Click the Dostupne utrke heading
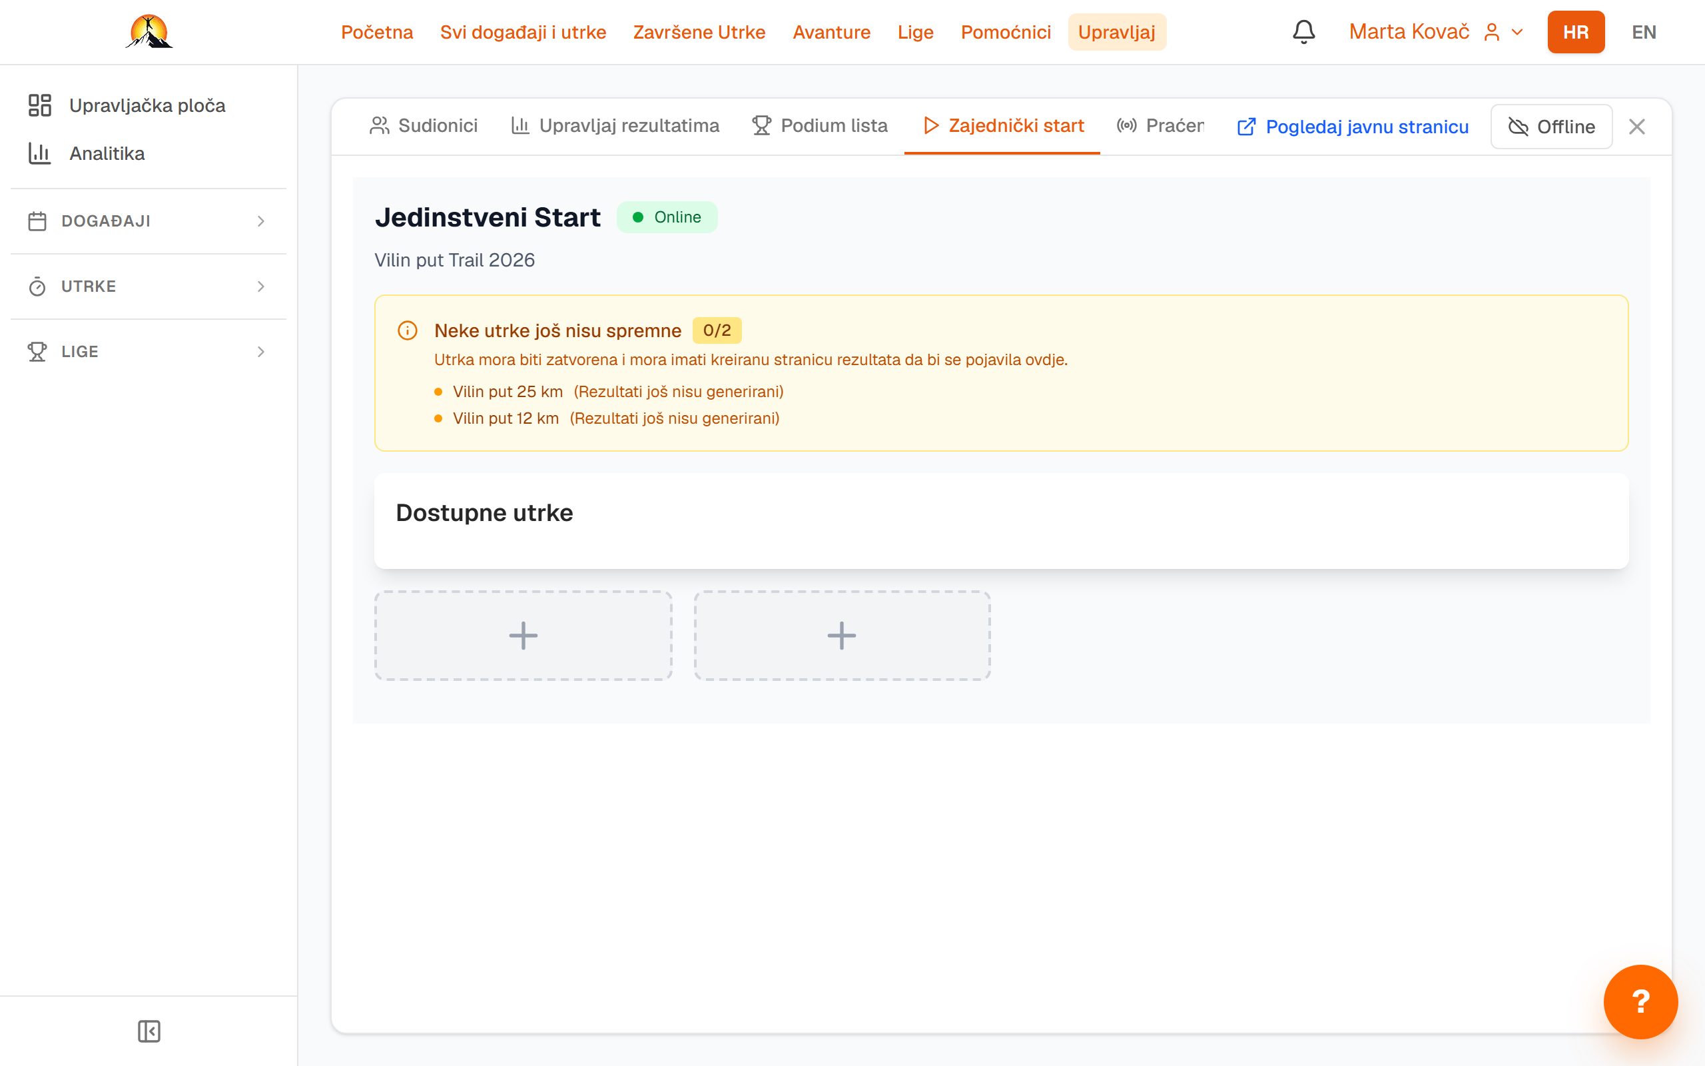Screen dimensions: 1705x1066 tap(484, 512)
